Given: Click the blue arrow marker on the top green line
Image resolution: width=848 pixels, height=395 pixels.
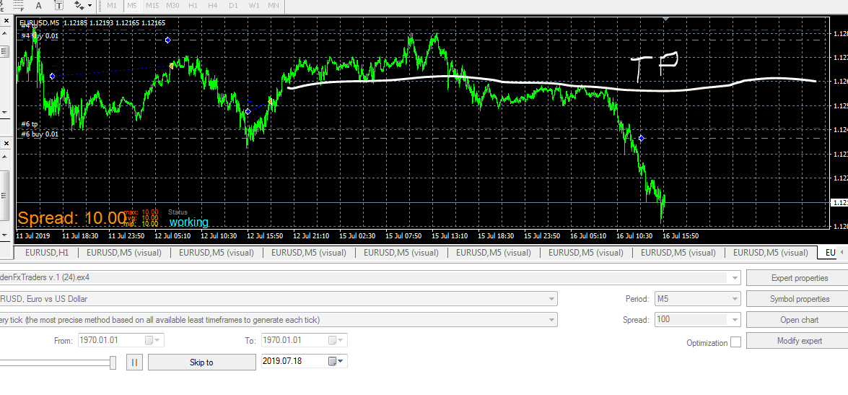Looking at the screenshot, I should pyautogui.click(x=167, y=40).
